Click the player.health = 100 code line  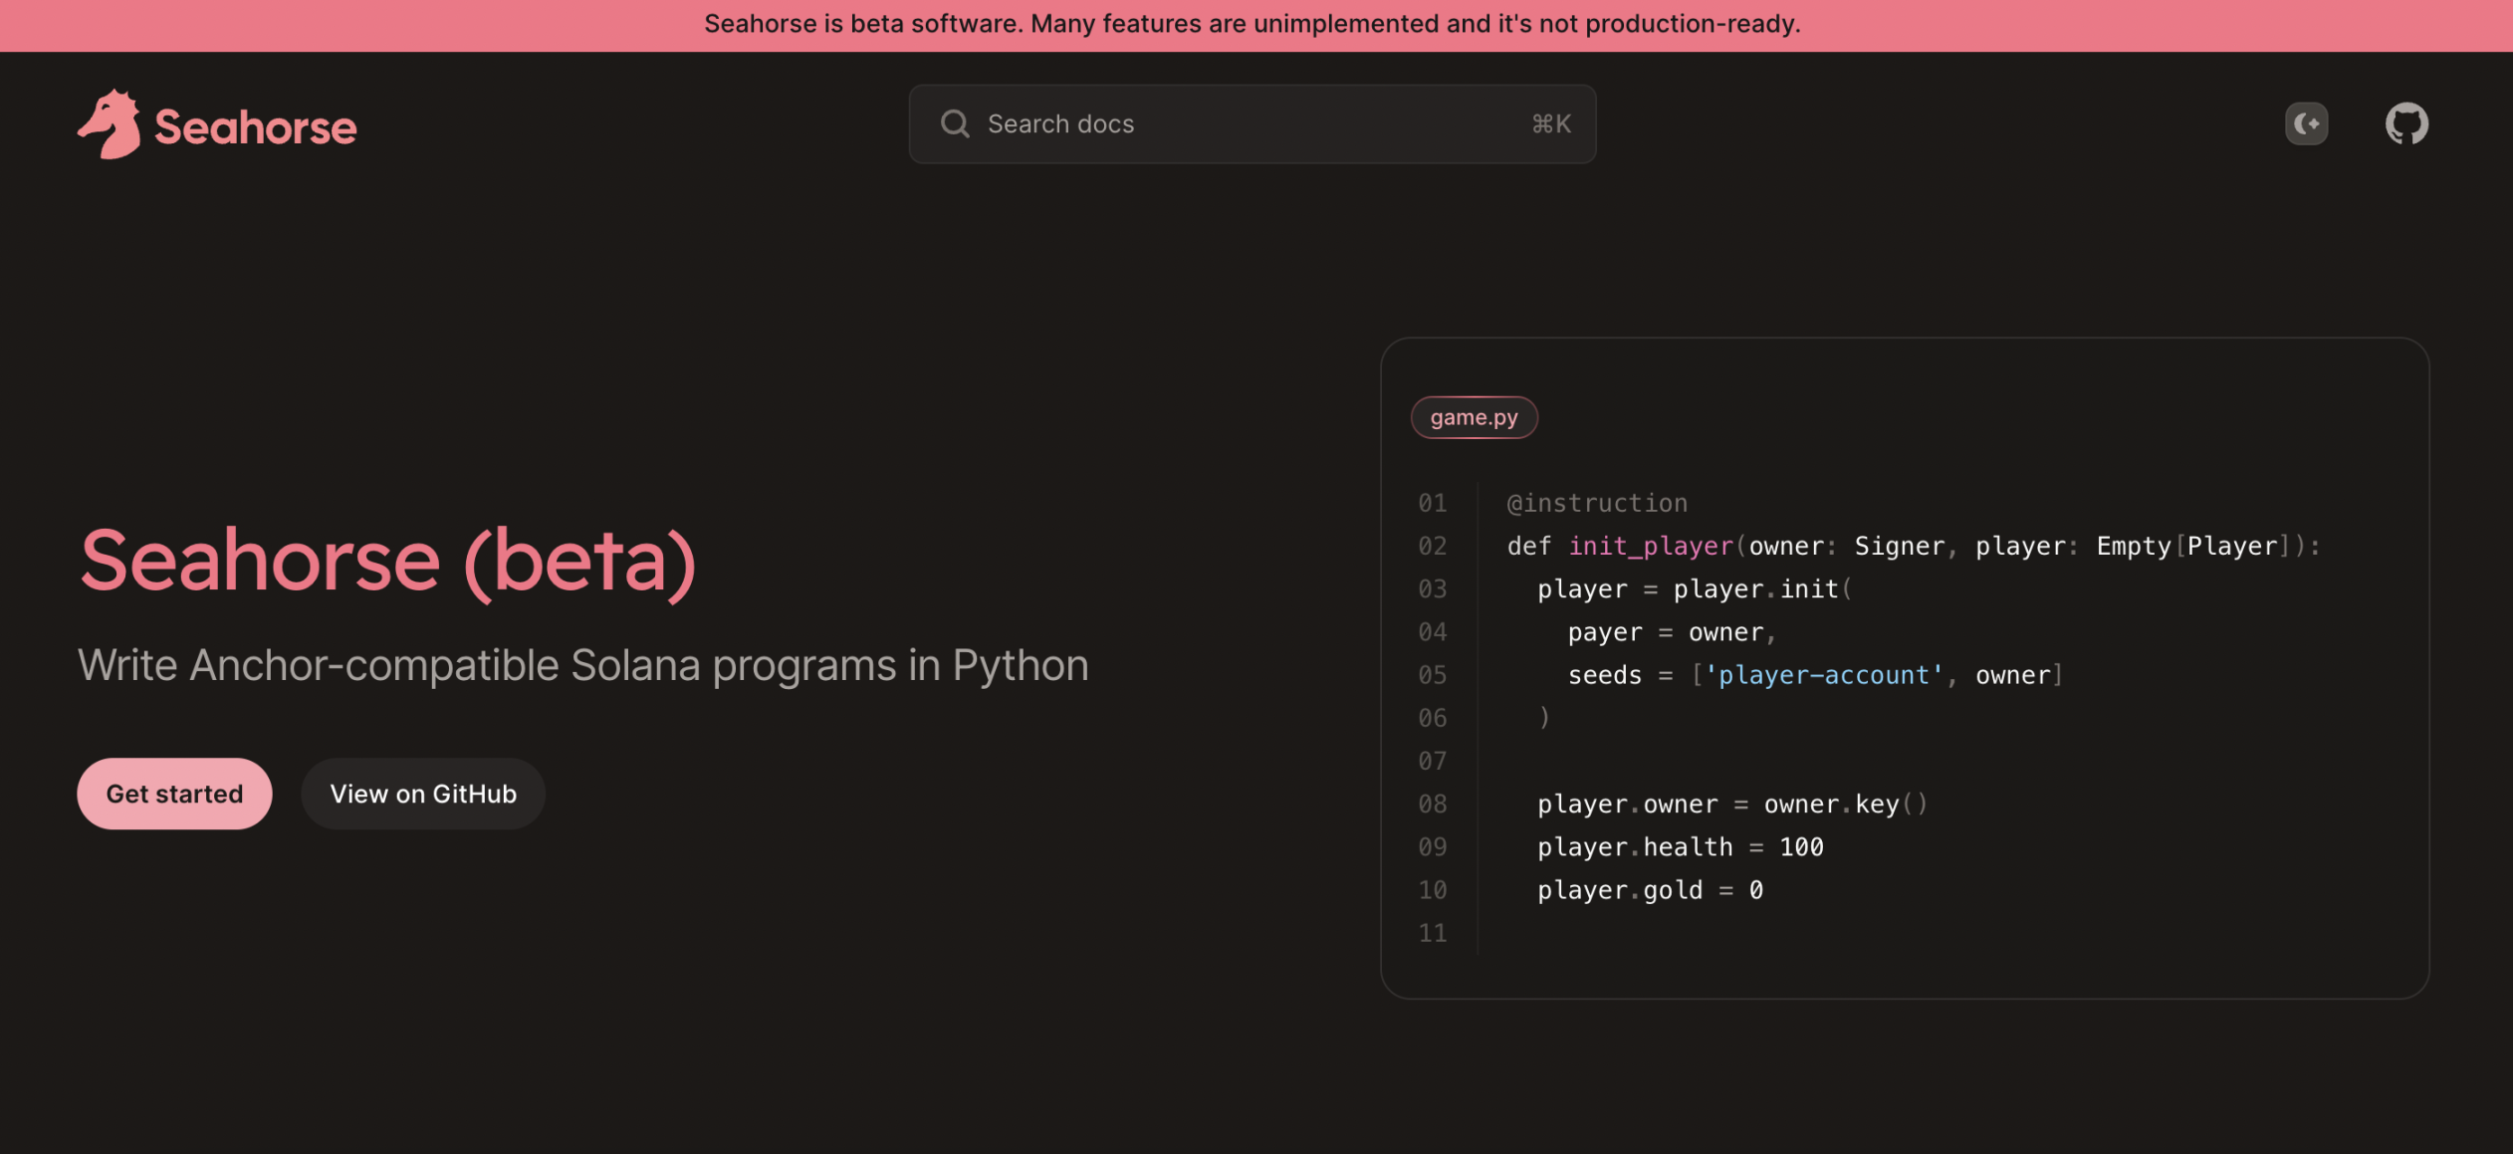pos(1680,847)
